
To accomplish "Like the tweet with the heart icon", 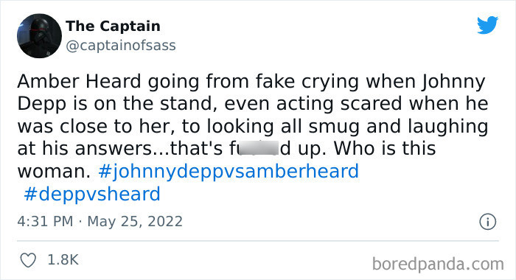I will click(x=28, y=260).
